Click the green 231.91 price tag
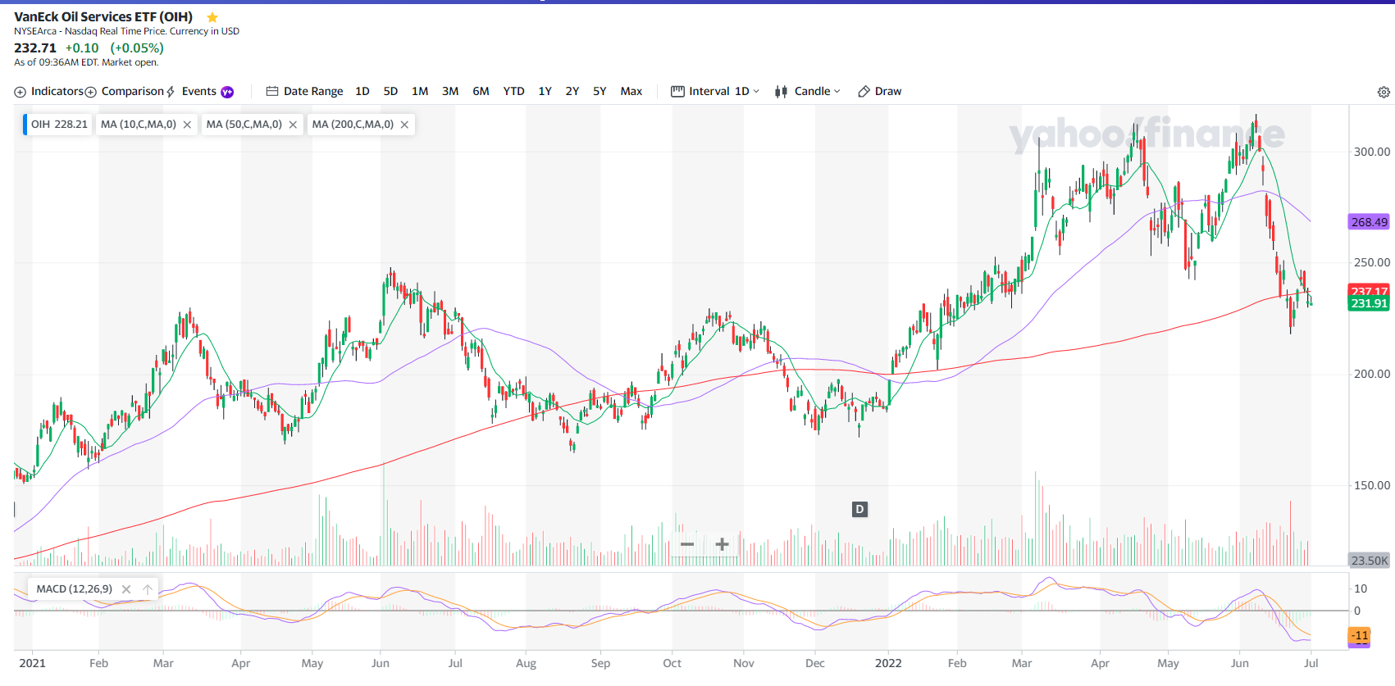The height and width of the screenshot is (686, 1395). point(1370,303)
